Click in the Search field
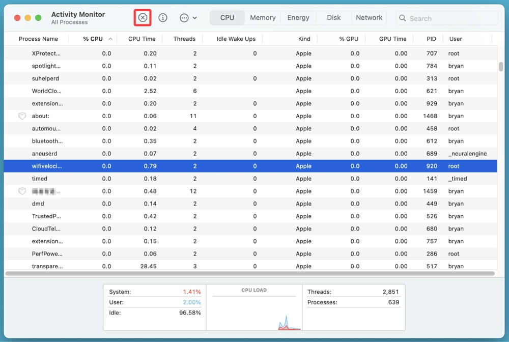This screenshot has width=509, height=342. 450,18
